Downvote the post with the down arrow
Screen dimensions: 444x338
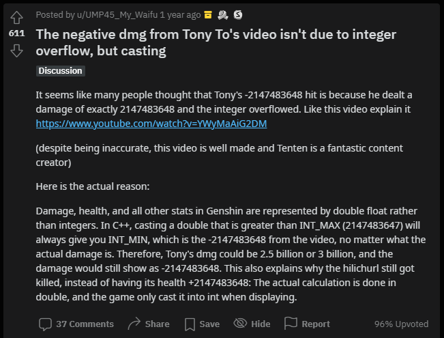pyautogui.click(x=16, y=51)
